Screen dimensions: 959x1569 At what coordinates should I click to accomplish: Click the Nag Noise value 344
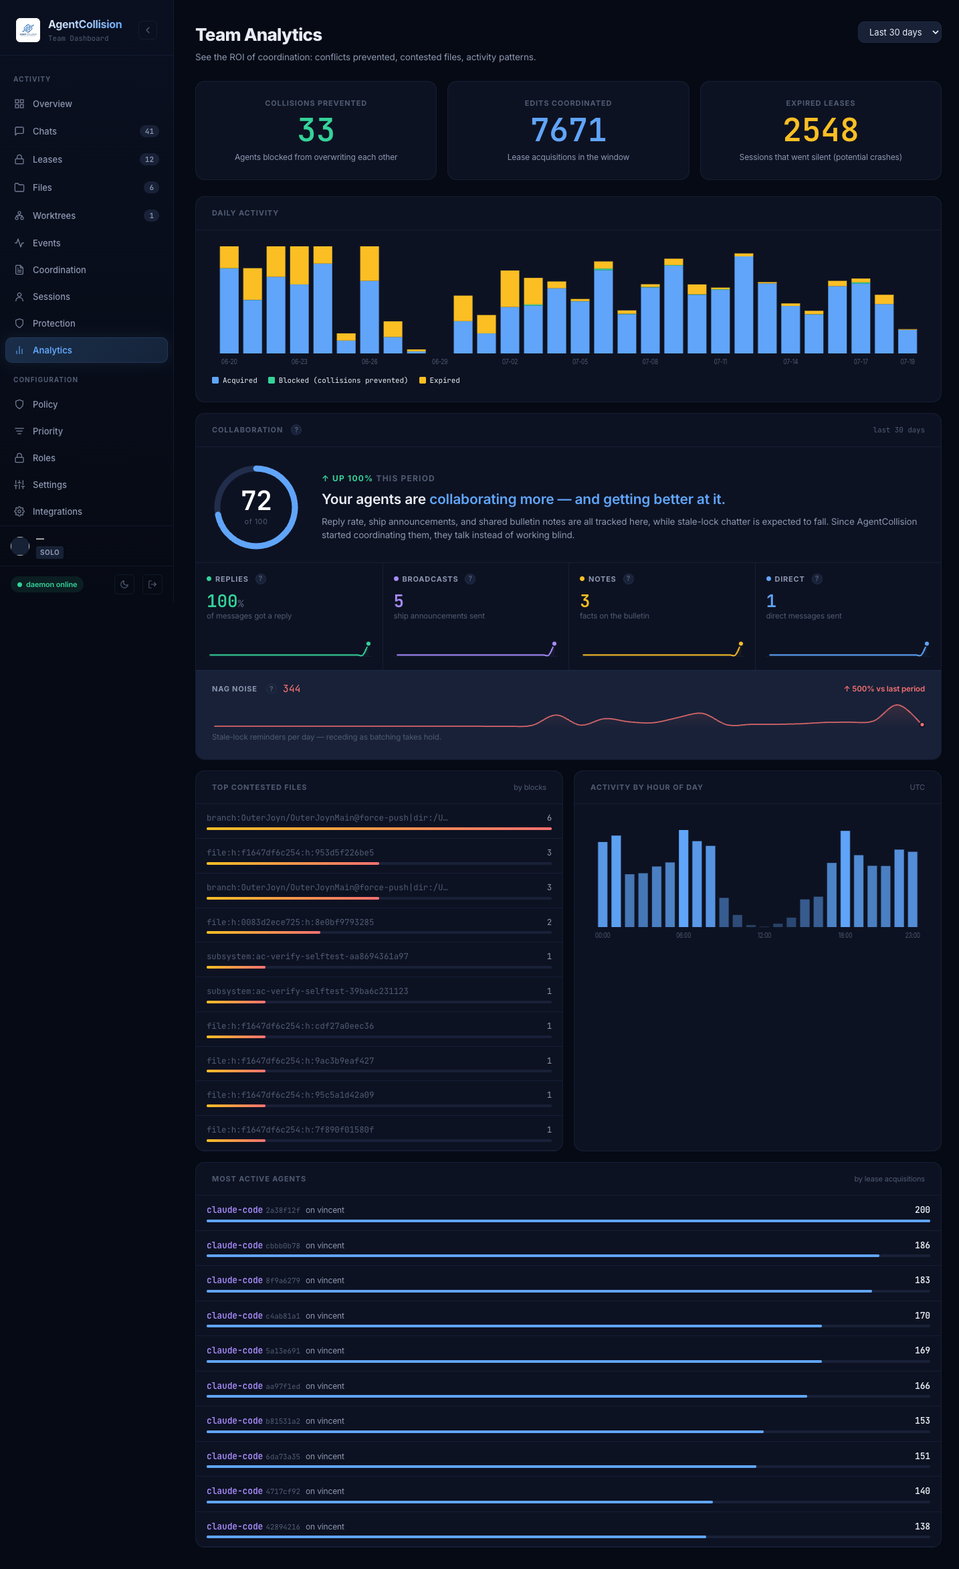coord(292,689)
